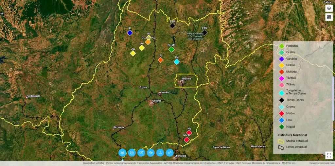Screen dimensions: 335x166
Task: Click the Uberlândia city label
Action: (x=180, y=156)
